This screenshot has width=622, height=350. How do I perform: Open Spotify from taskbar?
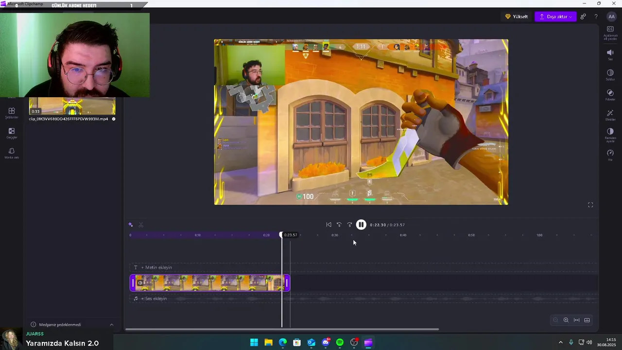click(340, 343)
